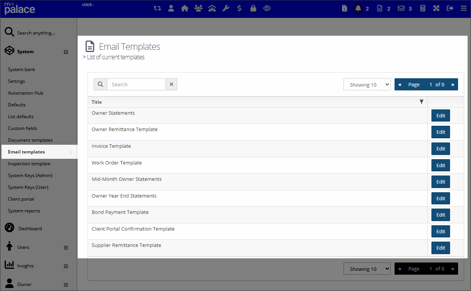Expand the Owner menu section
This screenshot has width=471, height=291.
click(x=66, y=285)
